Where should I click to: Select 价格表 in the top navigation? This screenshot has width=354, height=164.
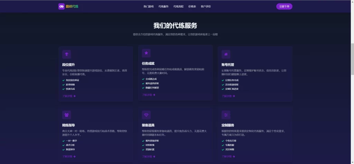coord(192,7)
